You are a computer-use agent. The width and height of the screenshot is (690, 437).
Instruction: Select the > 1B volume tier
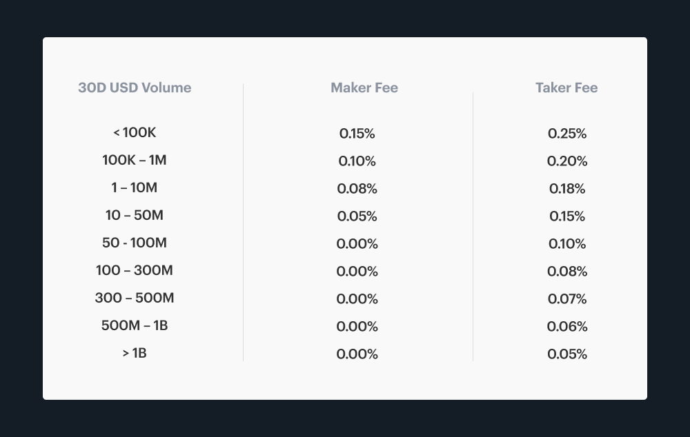coord(135,353)
